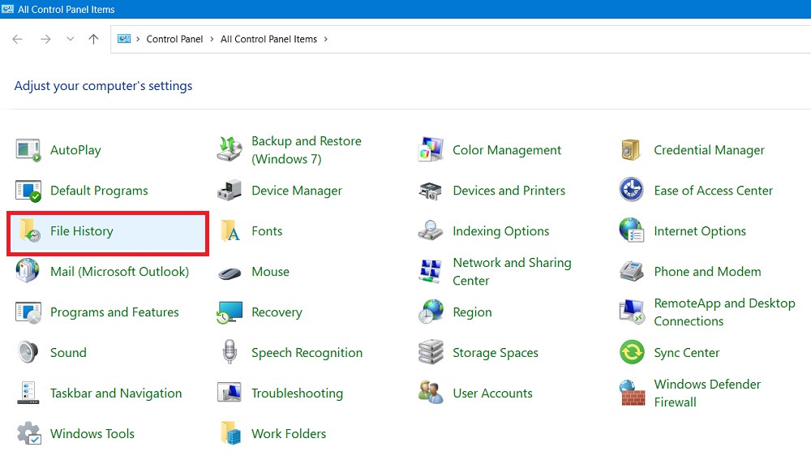
Task: Open the AutoPlay link
Action: pos(75,150)
